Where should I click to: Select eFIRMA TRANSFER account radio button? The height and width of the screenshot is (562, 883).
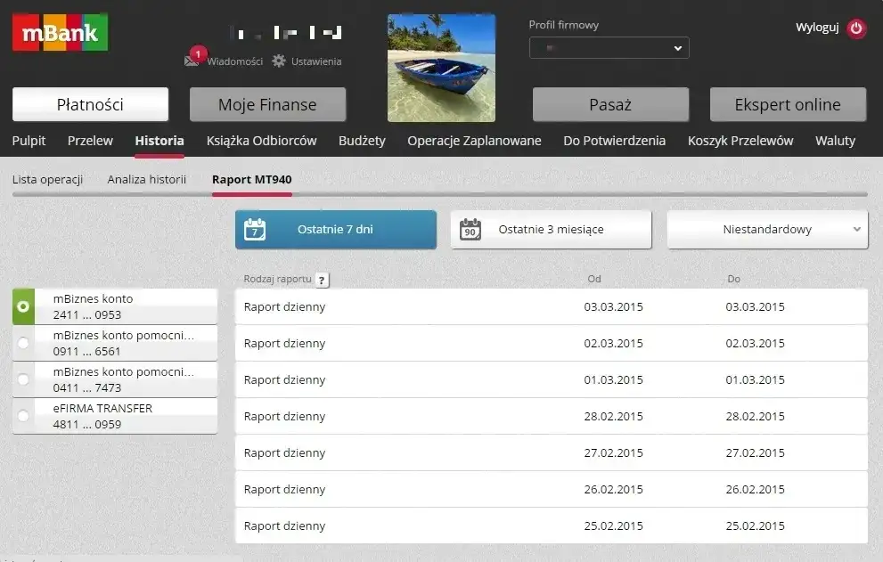[23, 416]
